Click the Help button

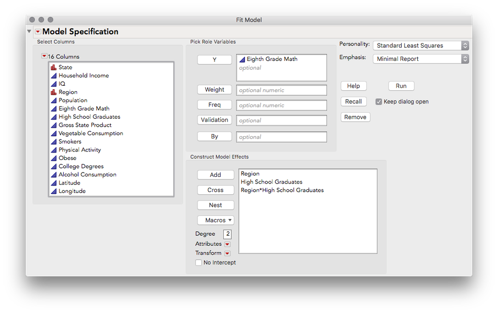click(353, 86)
